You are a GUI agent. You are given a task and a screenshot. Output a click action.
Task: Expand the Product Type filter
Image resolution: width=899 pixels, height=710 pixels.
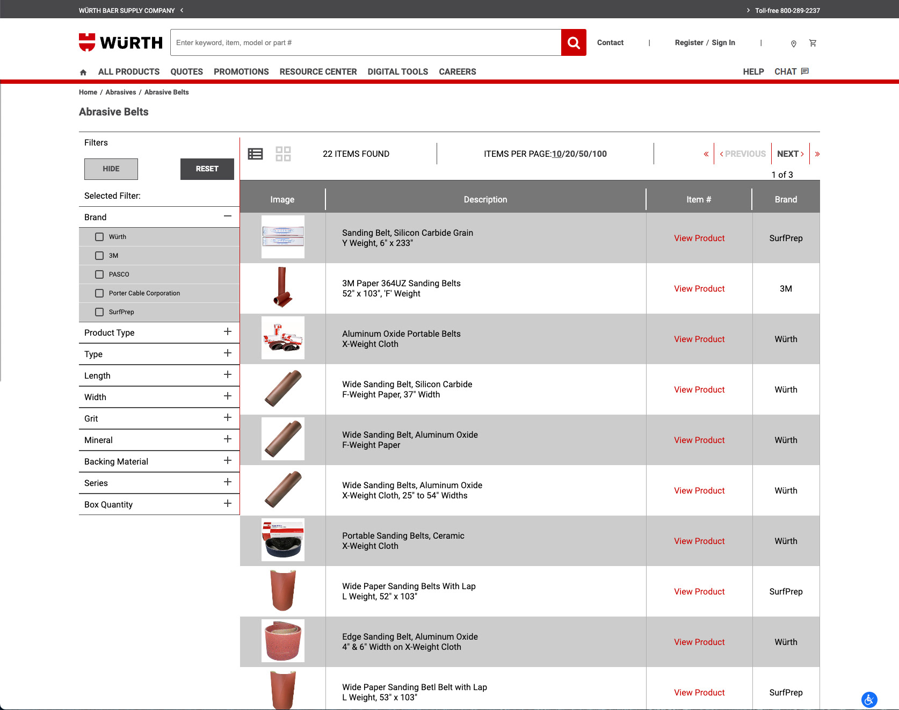(x=228, y=332)
